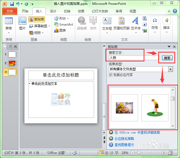Insert a Table from the ribbon
The height and width of the screenshot is (158, 180).
(x=9, y=21)
